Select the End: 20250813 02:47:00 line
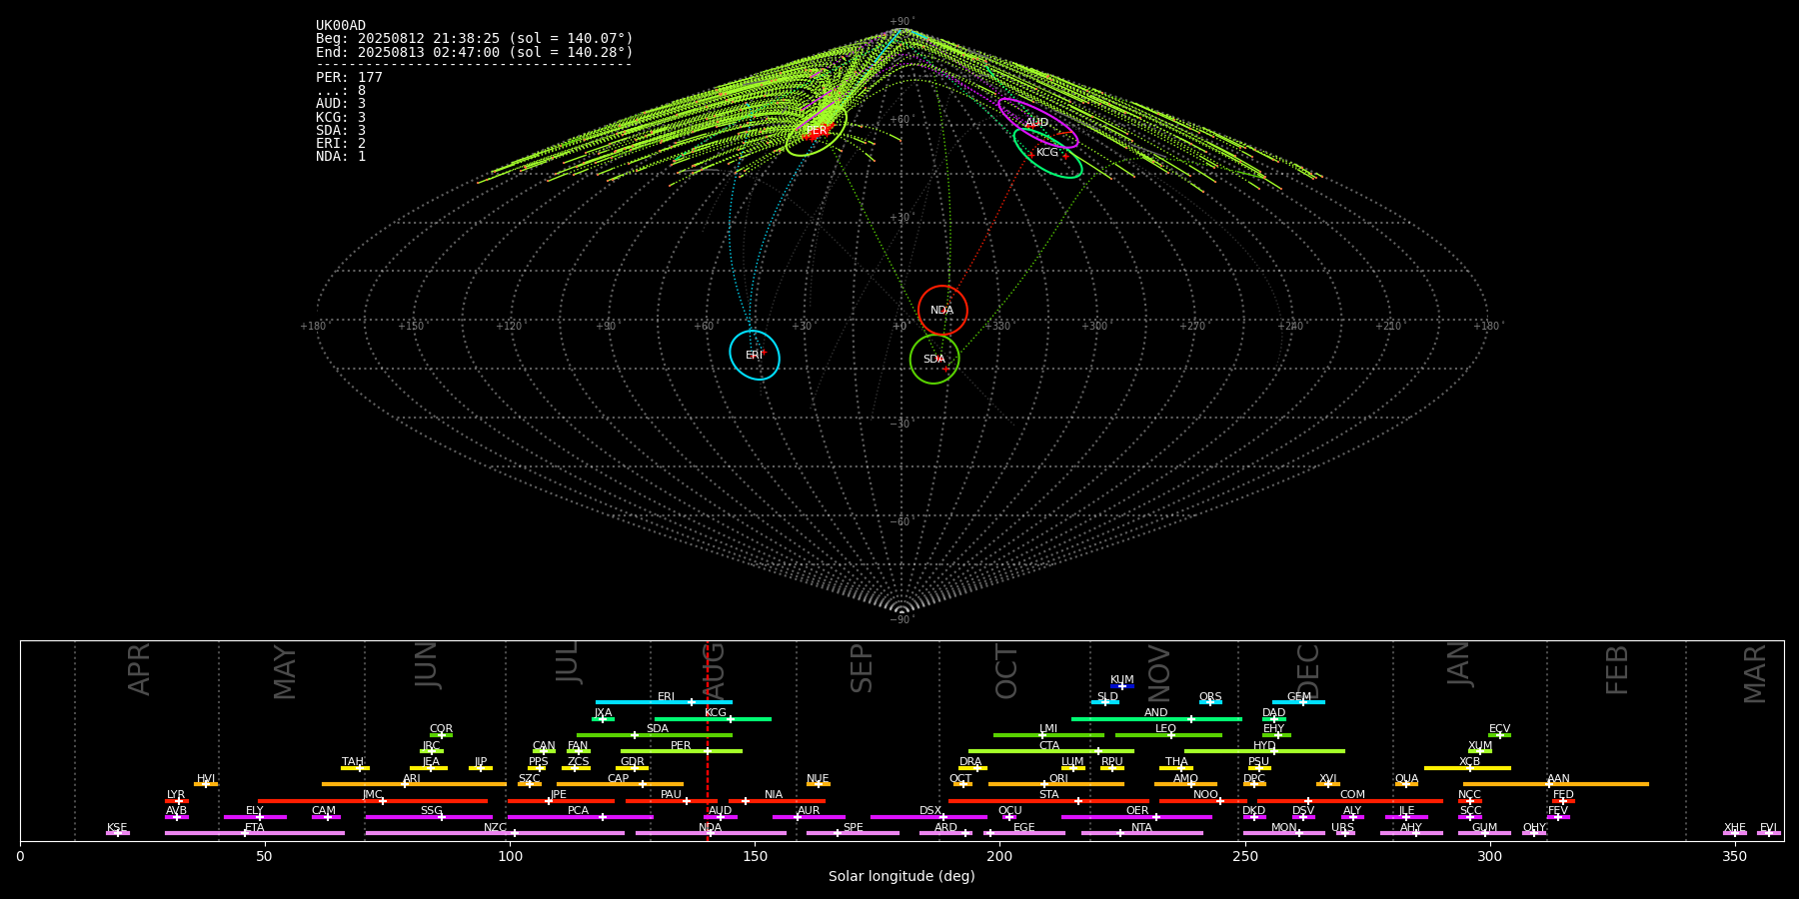 click(x=475, y=52)
